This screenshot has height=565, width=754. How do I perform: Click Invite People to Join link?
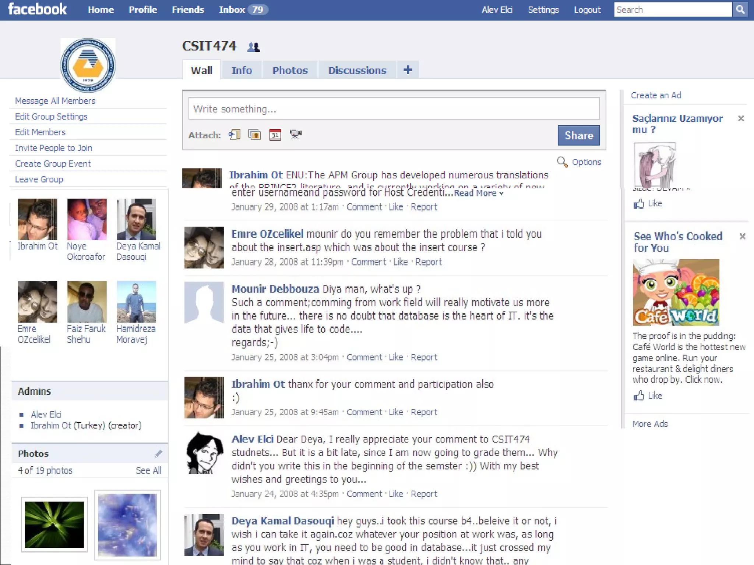click(x=54, y=148)
